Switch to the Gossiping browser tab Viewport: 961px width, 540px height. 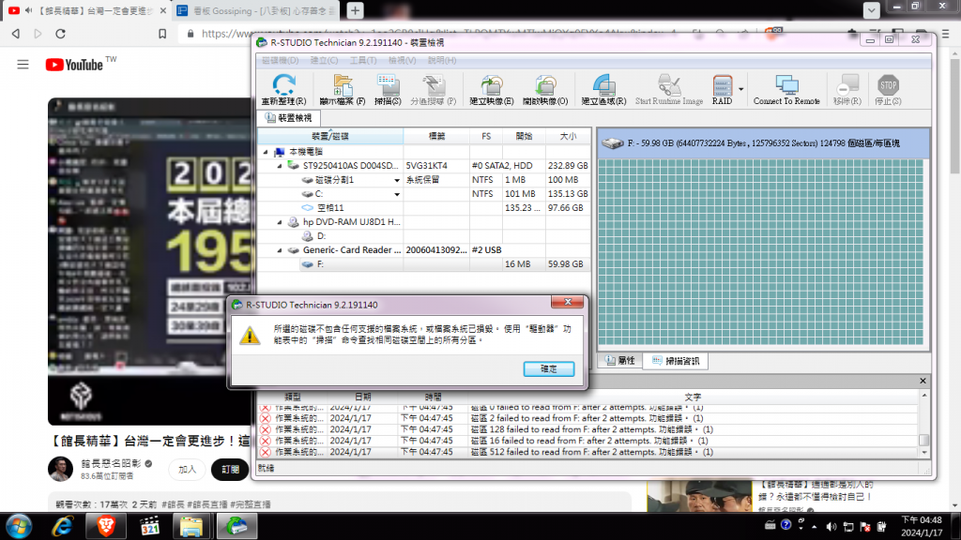coord(257,10)
